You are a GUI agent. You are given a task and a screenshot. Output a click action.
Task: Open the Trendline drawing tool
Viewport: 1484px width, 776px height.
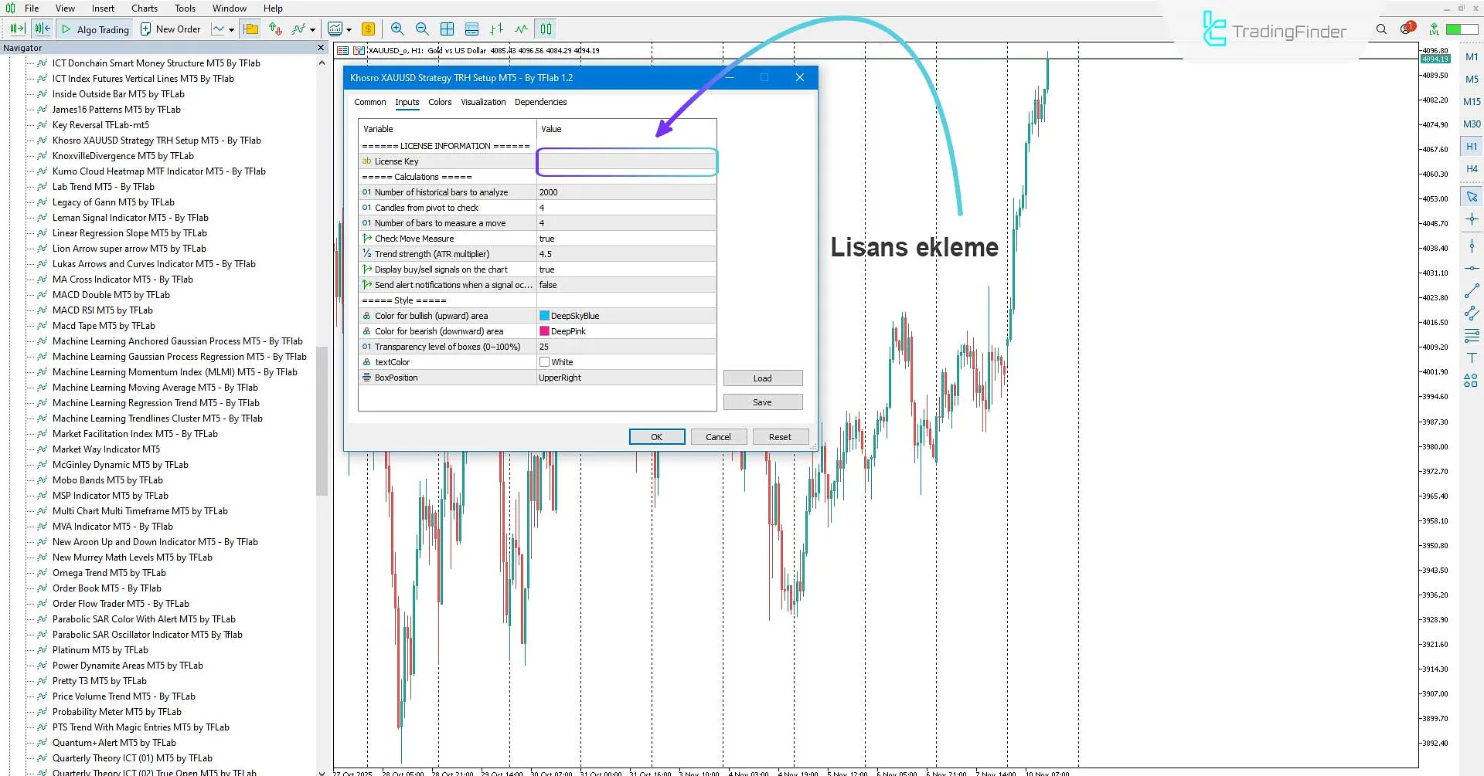(1471, 290)
